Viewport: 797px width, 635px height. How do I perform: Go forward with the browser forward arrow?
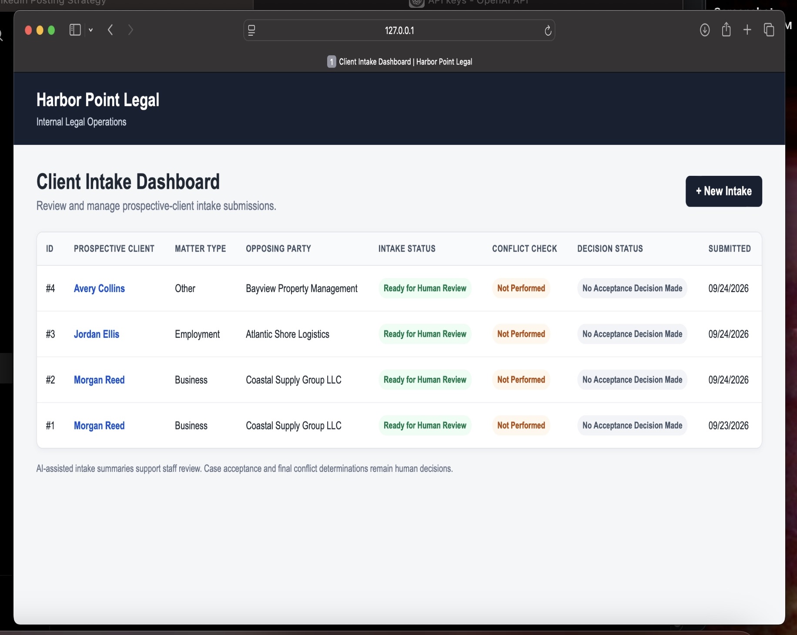click(x=131, y=30)
